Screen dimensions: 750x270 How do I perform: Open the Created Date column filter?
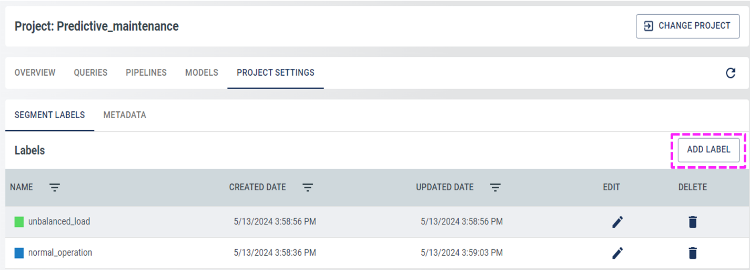click(308, 188)
